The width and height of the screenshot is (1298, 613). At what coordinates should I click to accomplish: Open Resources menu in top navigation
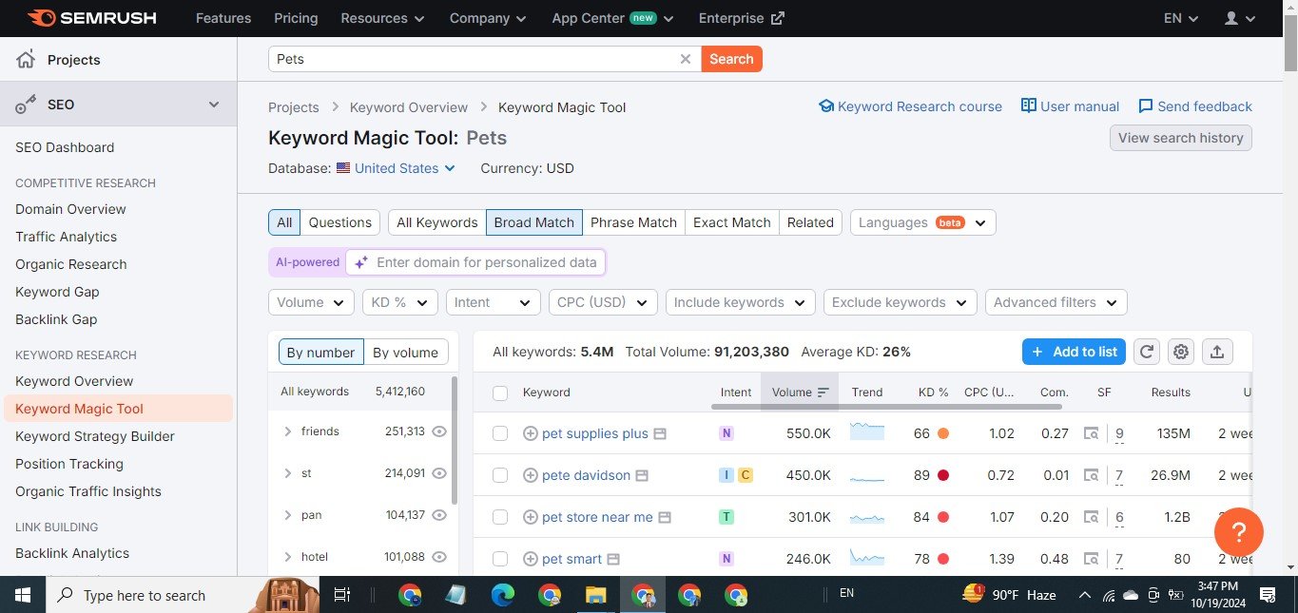point(383,18)
